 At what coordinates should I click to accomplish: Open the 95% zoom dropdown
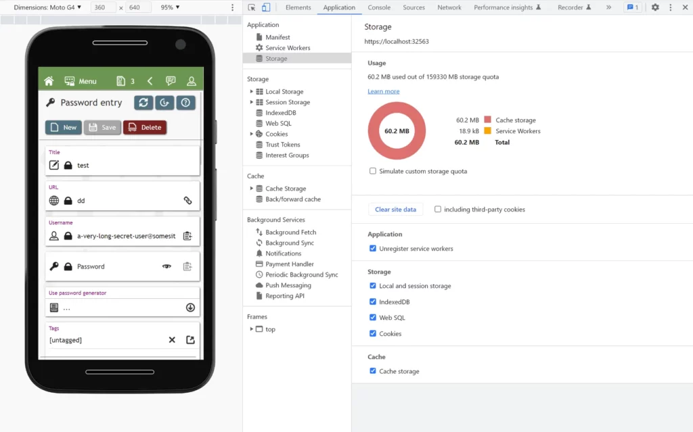coord(170,7)
